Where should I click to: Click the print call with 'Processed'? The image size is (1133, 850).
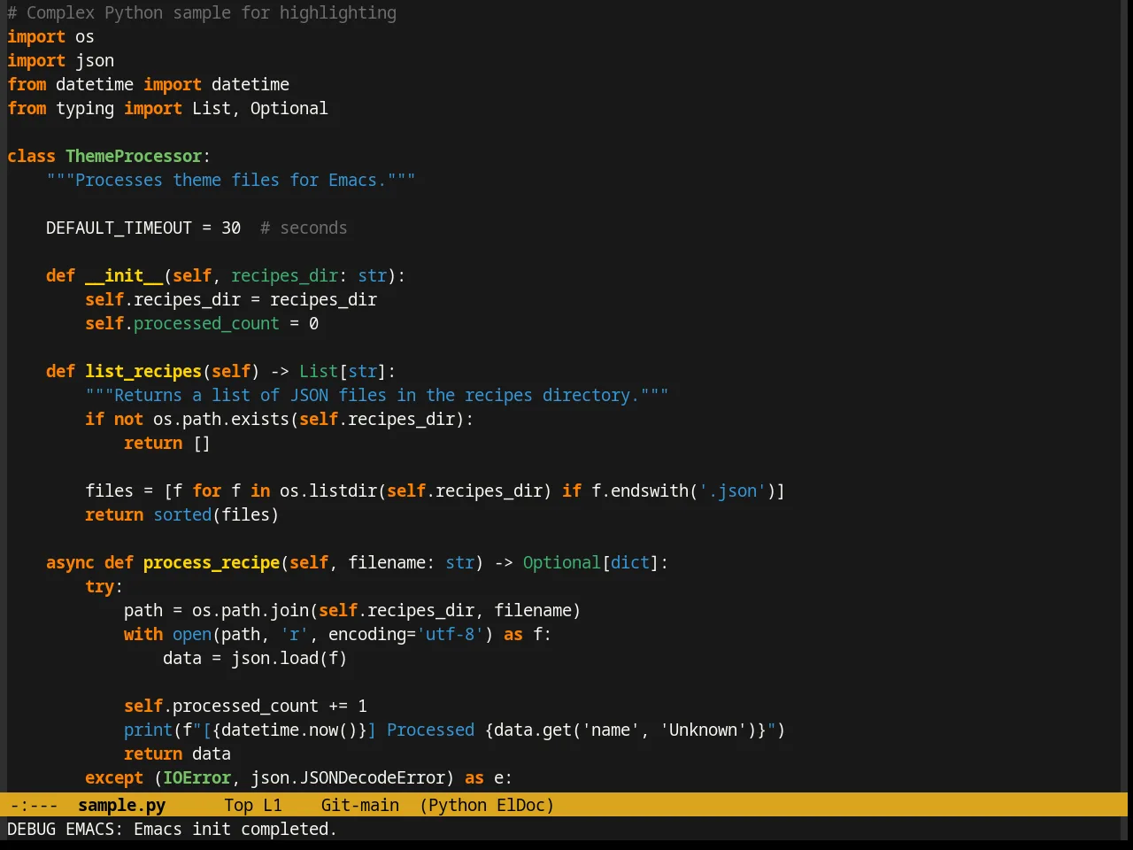[x=455, y=730]
